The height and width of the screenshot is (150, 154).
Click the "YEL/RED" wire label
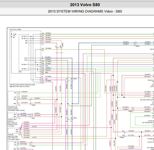tap(48, 35)
